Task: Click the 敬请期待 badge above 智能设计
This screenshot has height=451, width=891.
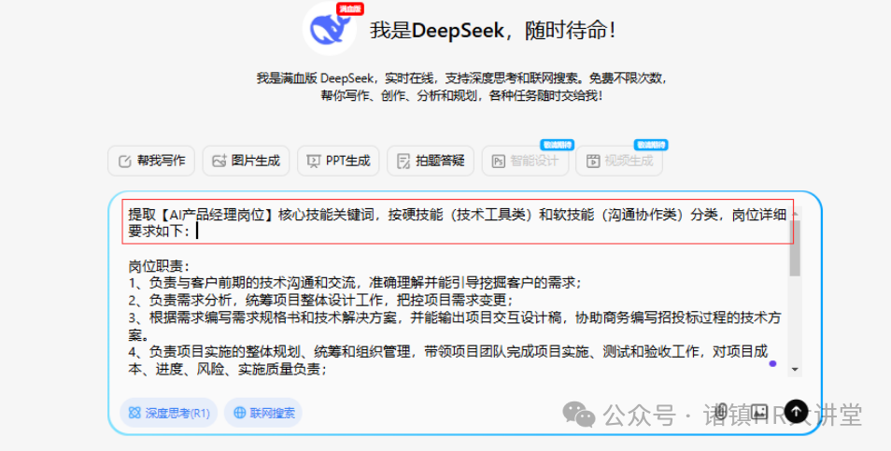Action: pyautogui.click(x=557, y=145)
